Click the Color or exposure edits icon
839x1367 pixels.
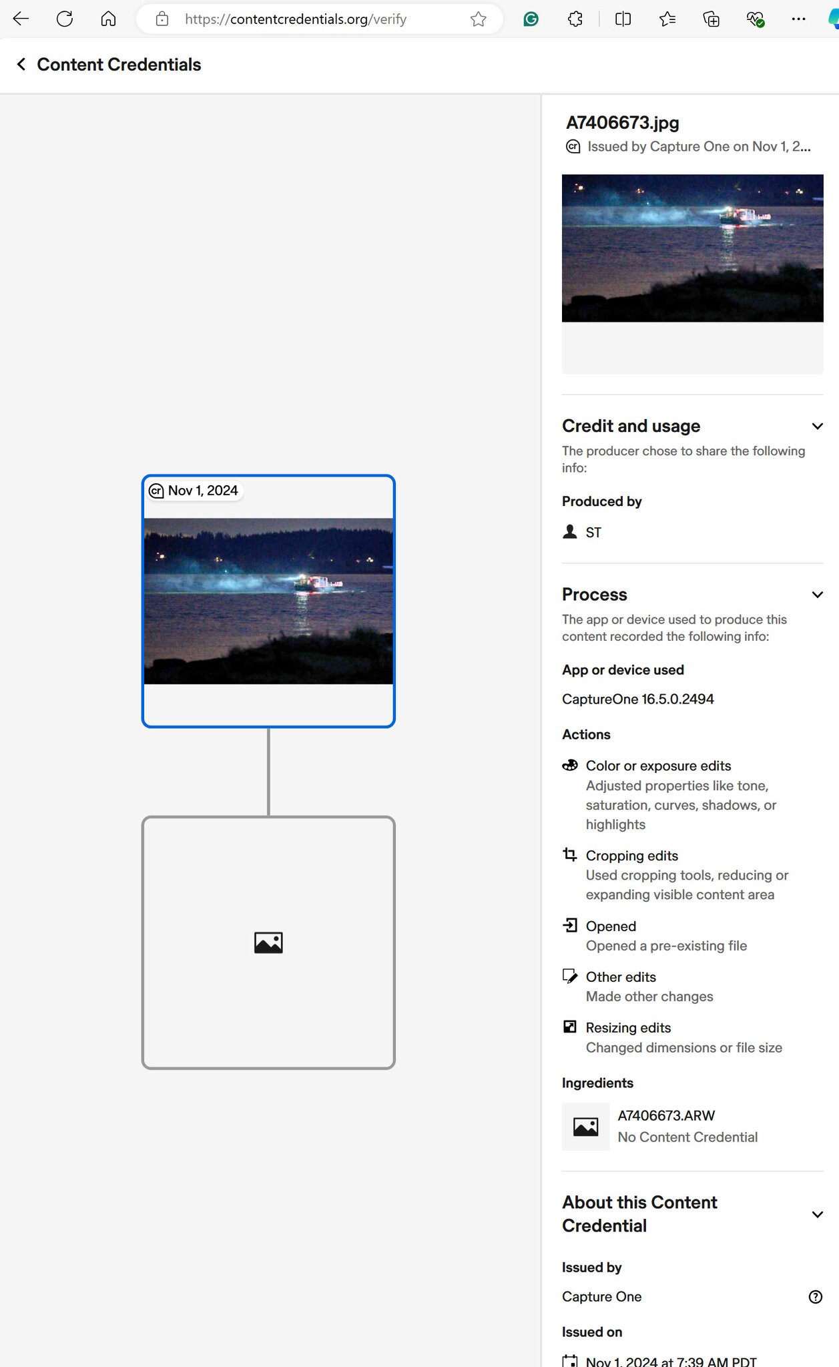(570, 766)
